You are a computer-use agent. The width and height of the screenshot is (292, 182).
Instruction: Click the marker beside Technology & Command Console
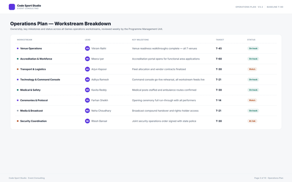[x=18, y=80]
